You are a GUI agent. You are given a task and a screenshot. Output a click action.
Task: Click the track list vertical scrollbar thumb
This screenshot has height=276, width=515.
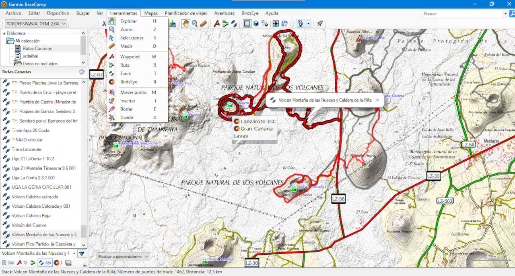coord(84,231)
